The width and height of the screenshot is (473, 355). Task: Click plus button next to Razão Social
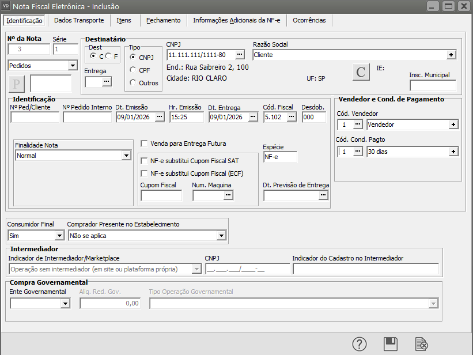coord(451,55)
